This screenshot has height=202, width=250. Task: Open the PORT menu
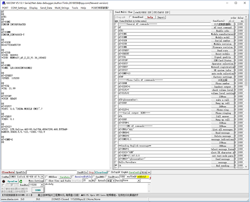[x=5, y=8]
